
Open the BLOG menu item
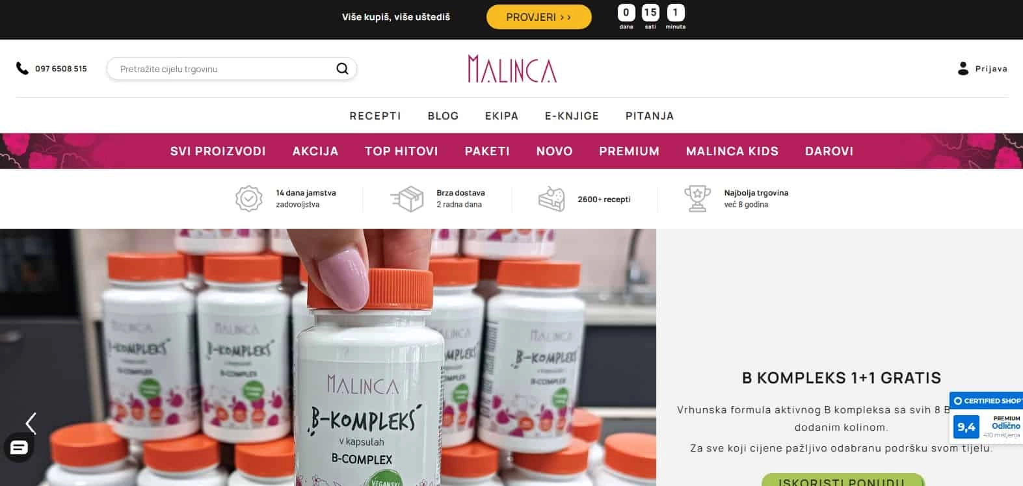point(443,116)
